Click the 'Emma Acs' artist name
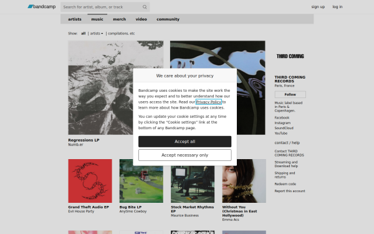The height and width of the screenshot is (234, 374). (x=231, y=220)
